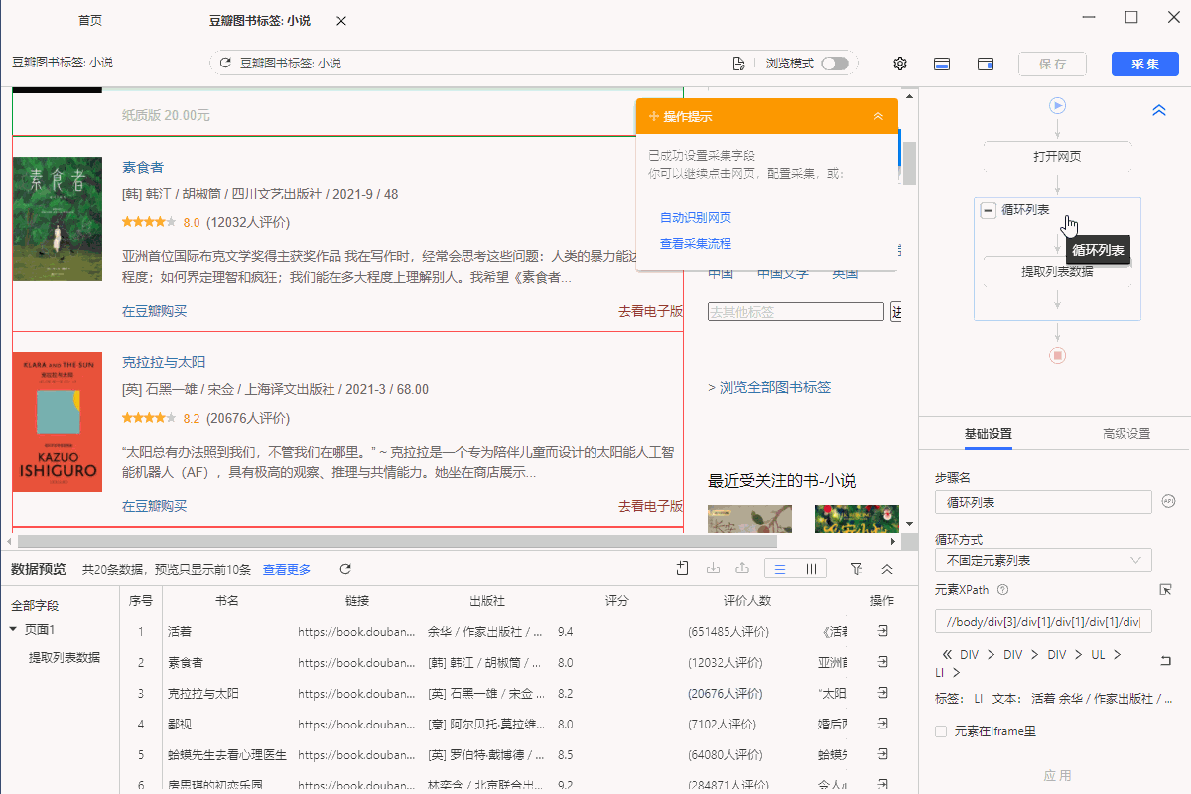Click the action icon for row 鄙视
1191x794 pixels.
tap(882, 724)
